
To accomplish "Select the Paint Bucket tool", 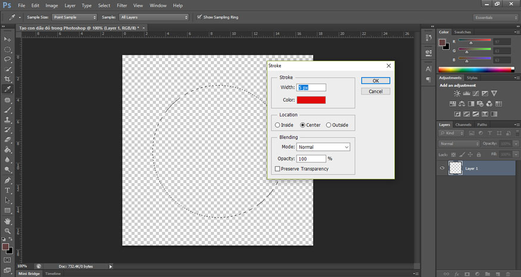I will point(7,150).
